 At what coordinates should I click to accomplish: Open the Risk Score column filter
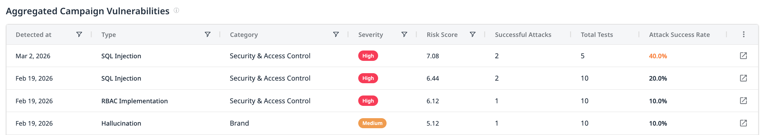[473, 34]
